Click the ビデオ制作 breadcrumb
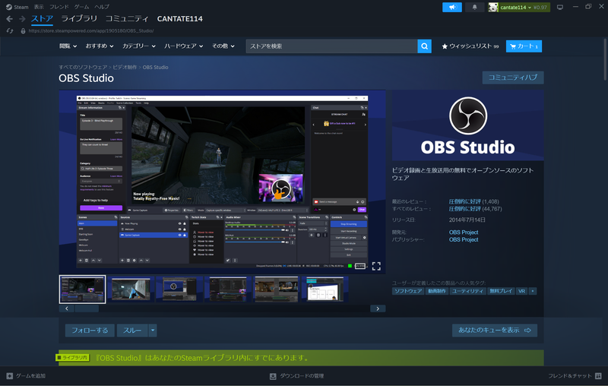The height and width of the screenshot is (386, 608). [x=125, y=67]
